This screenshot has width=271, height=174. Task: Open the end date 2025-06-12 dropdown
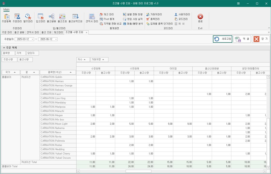[56, 39]
